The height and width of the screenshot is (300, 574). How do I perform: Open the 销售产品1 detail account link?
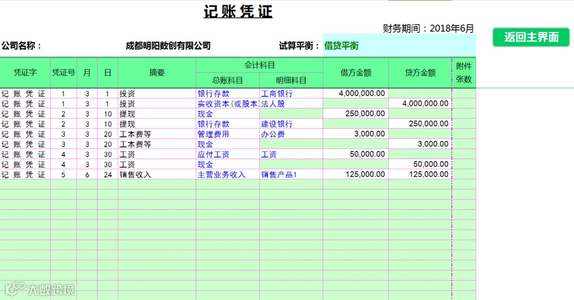pyautogui.click(x=278, y=174)
